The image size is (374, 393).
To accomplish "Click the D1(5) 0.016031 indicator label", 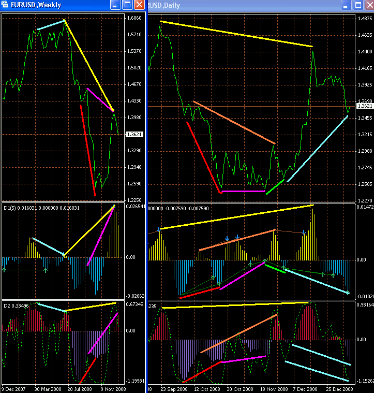I will pyautogui.click(x=41, y=208).
